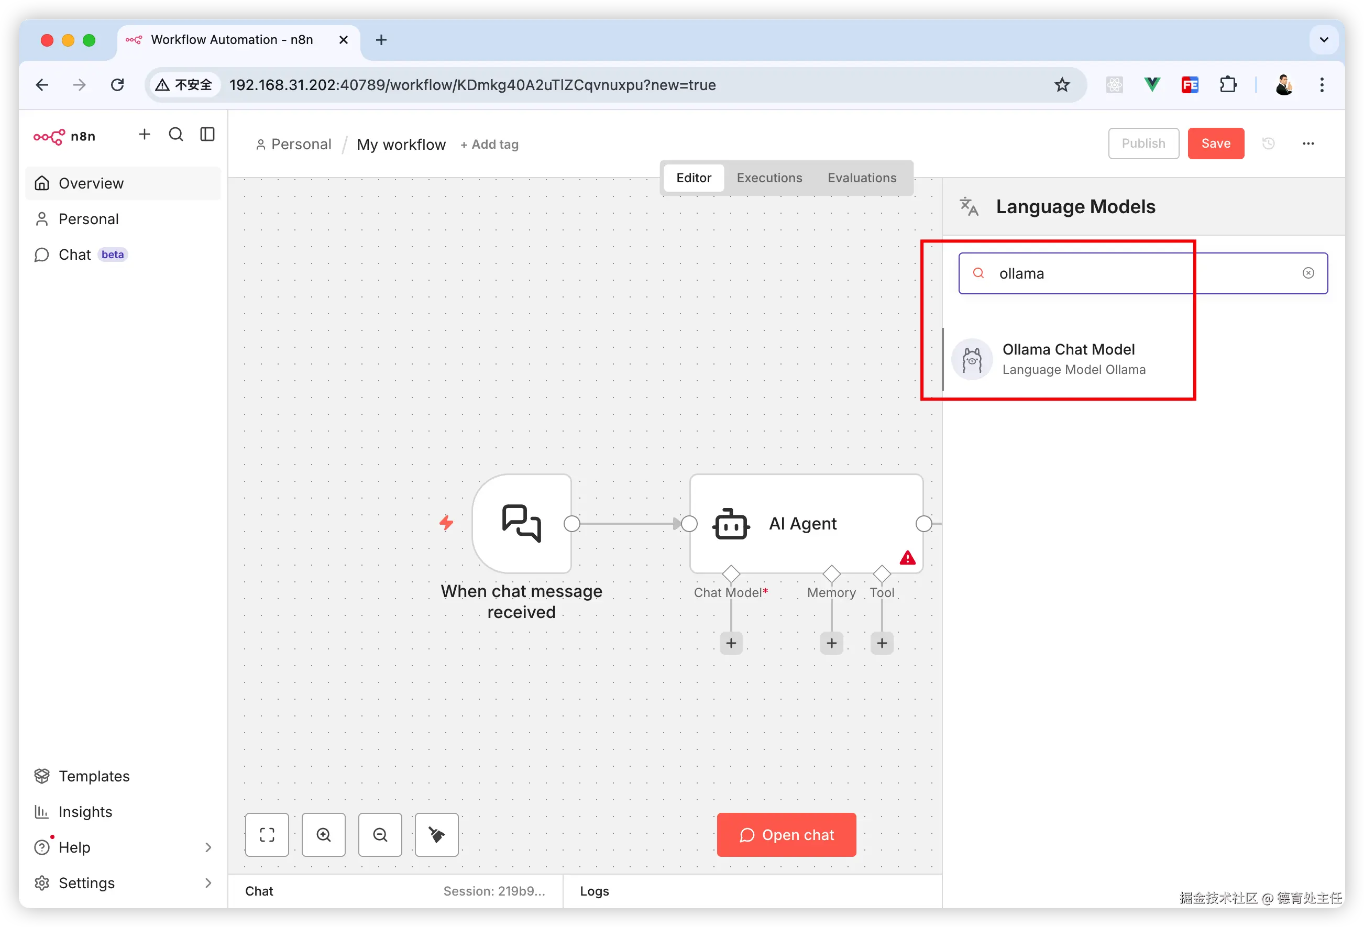Click the zoom out canvas icon
This screenshot has height=927, width=1364.
click(x=380, y=834)
